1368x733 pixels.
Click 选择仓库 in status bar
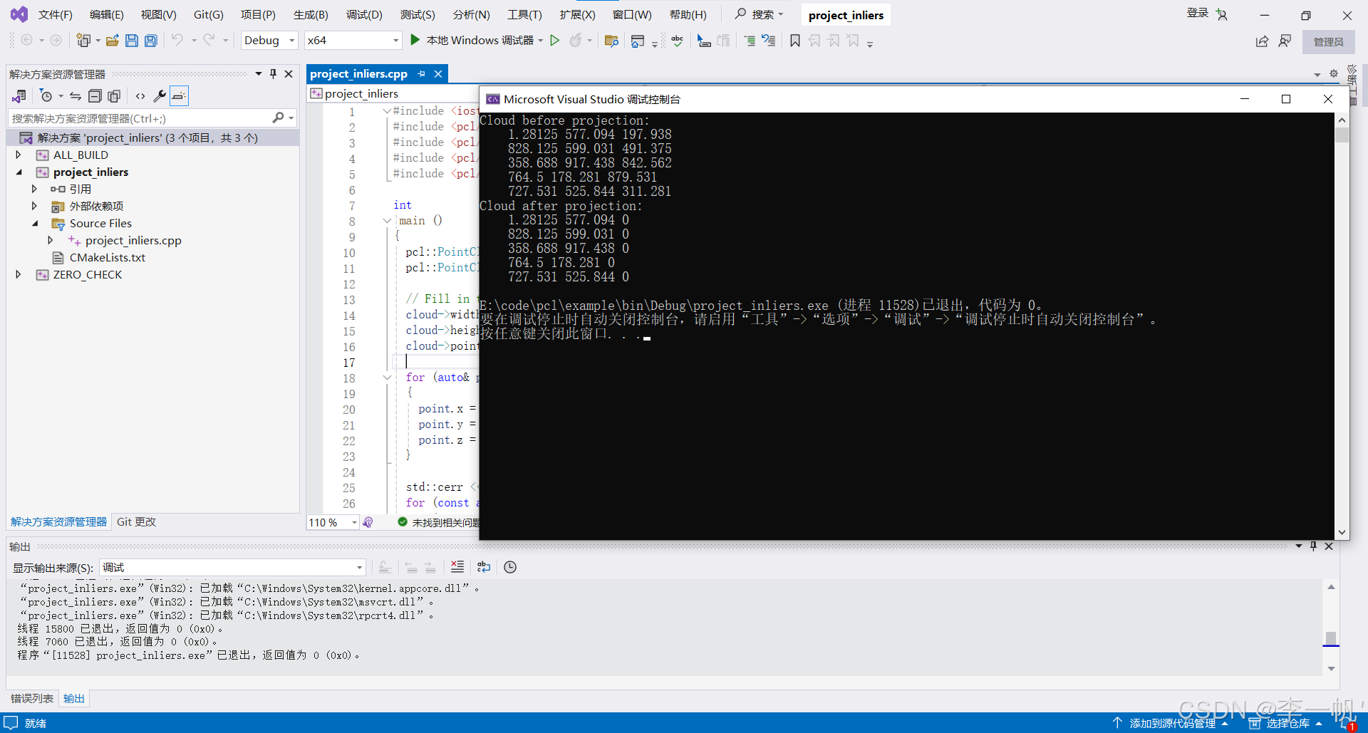(1287, 723)
